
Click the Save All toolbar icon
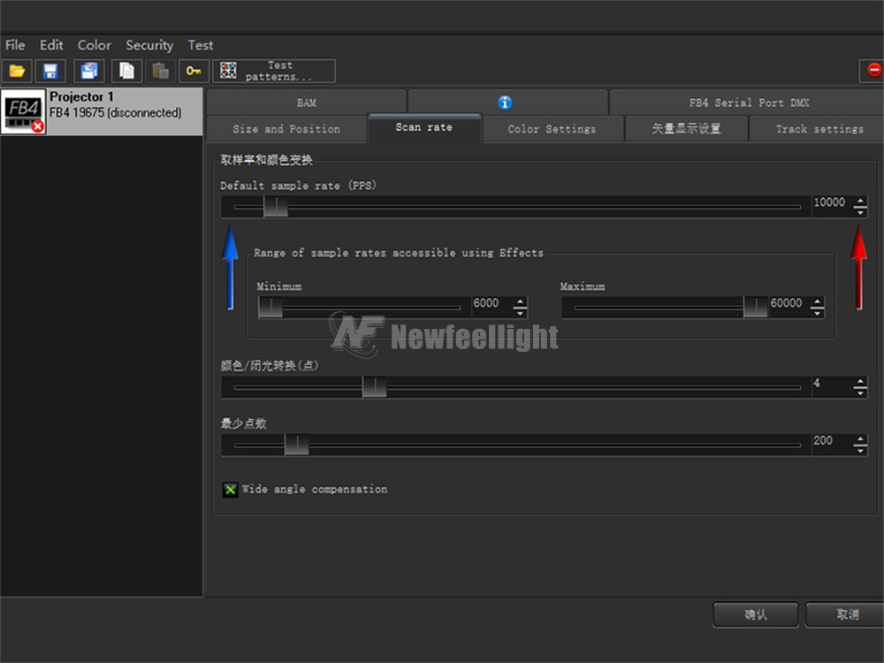(89, 71)
